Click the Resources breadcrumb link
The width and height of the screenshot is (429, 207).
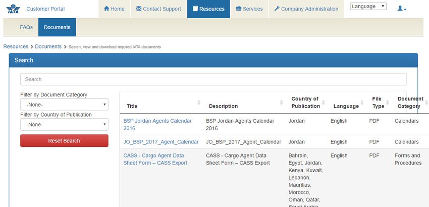tap(16, 46)
